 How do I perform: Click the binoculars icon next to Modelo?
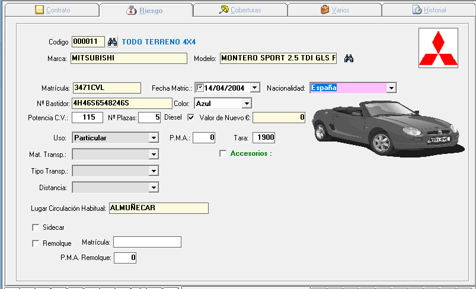point(349,58)
